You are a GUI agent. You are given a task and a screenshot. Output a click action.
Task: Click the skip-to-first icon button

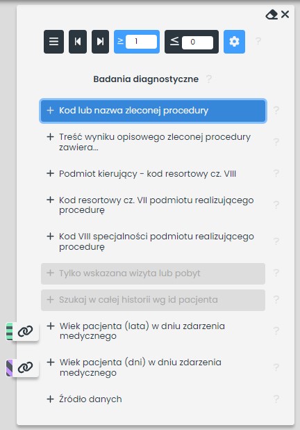click(x=78, y=42)
